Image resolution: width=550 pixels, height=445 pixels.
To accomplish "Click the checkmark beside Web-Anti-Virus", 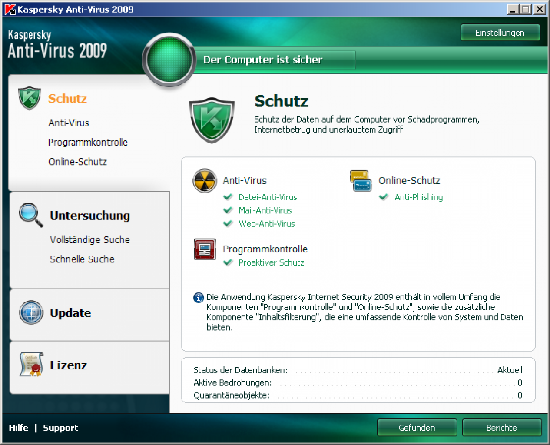I will (228, 224).
